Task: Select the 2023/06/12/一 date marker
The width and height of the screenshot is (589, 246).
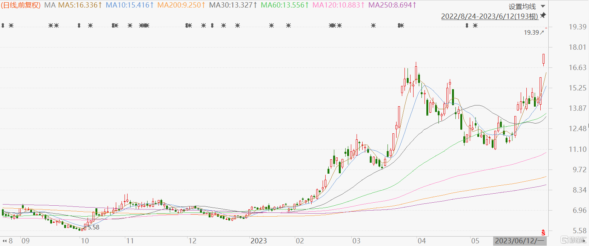Action: click(x=519, y=241)
